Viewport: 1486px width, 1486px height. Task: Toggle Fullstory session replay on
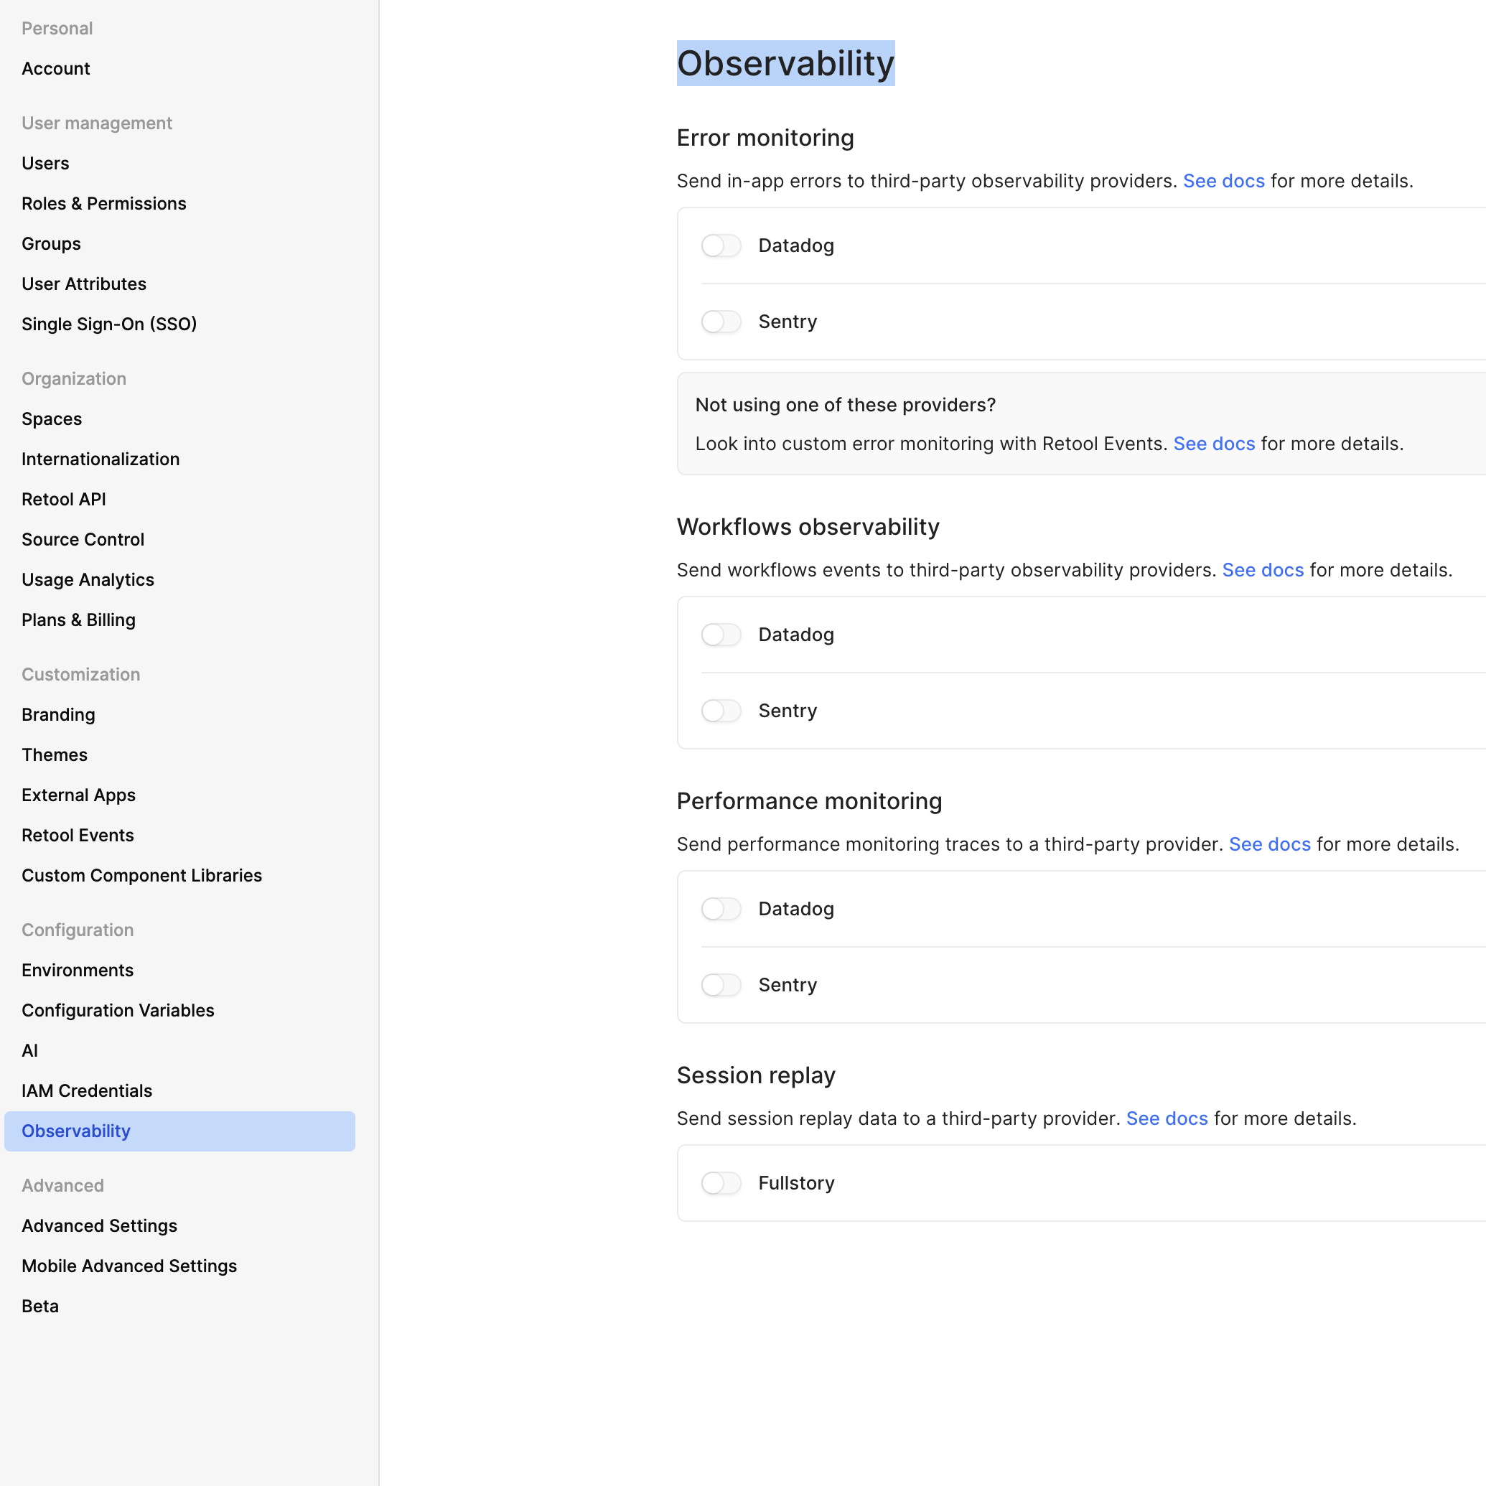point(721,1183)
